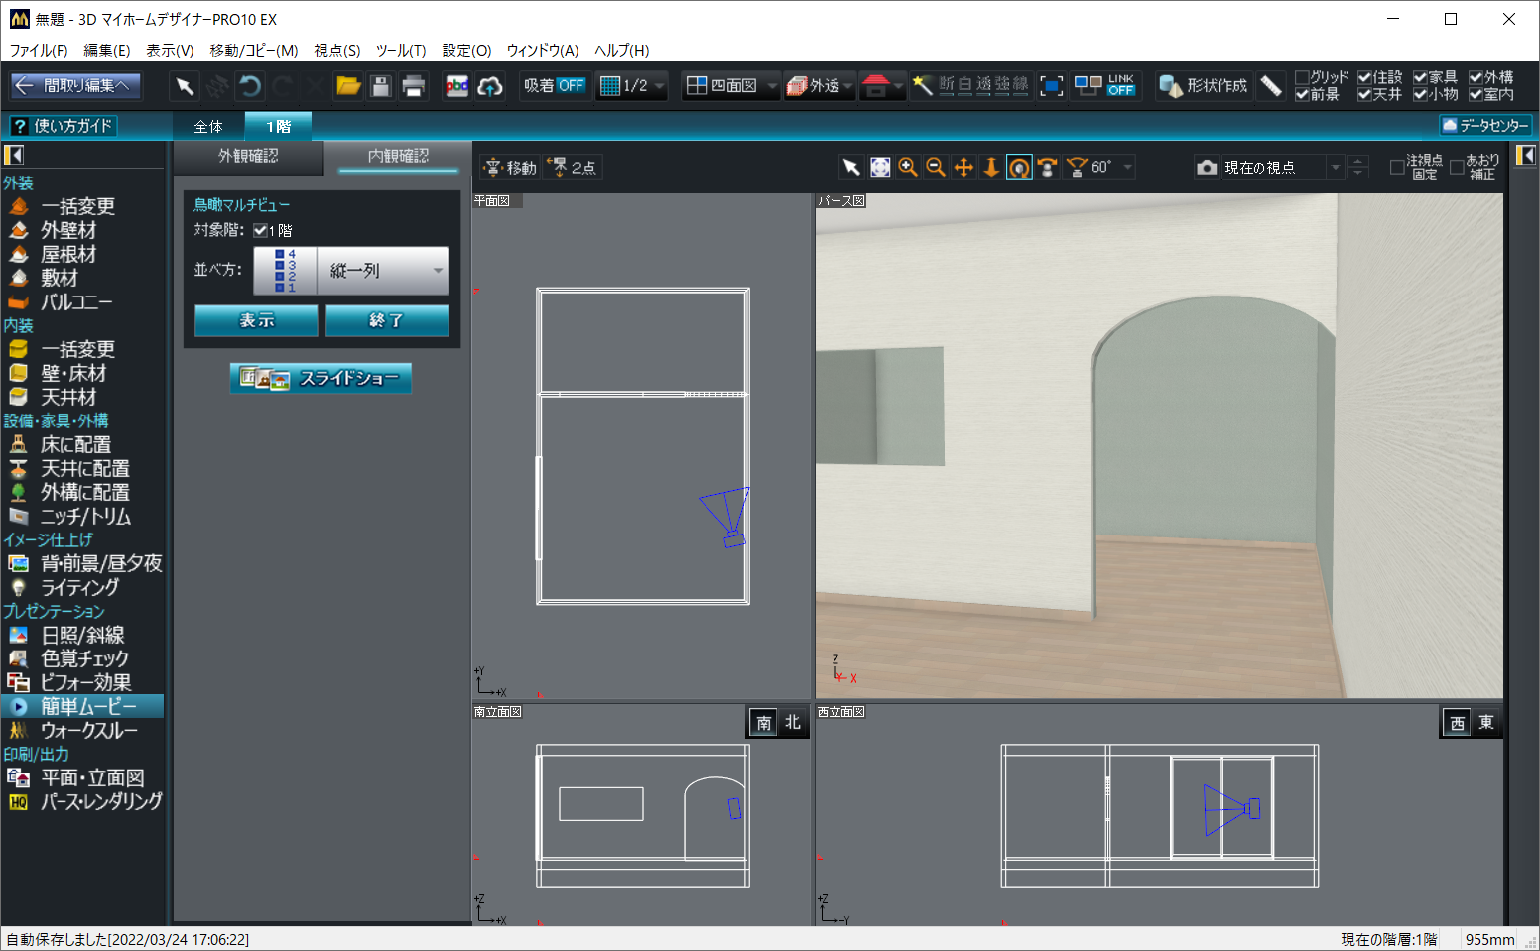Enable the グリッド checkbox
Viewport: 1540px width, 951px height.
pos(1302,77)
